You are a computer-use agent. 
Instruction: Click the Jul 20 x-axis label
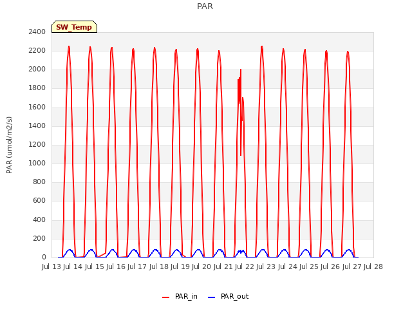coord(201,267)
